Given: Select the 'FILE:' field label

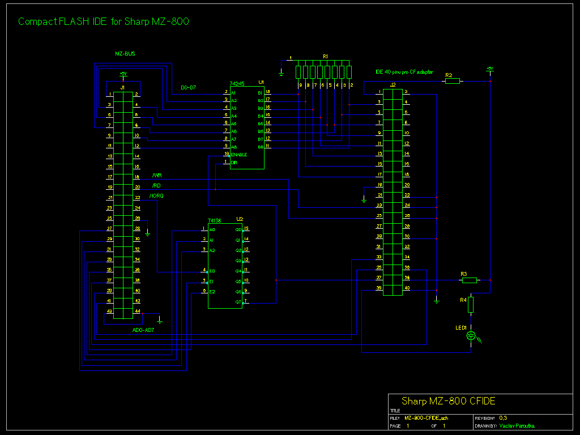Looking at the screenshot, I should click(395, 419).
